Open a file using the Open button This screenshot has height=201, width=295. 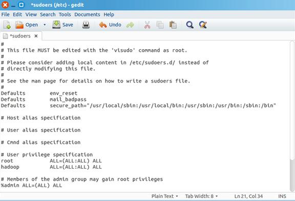27,25
